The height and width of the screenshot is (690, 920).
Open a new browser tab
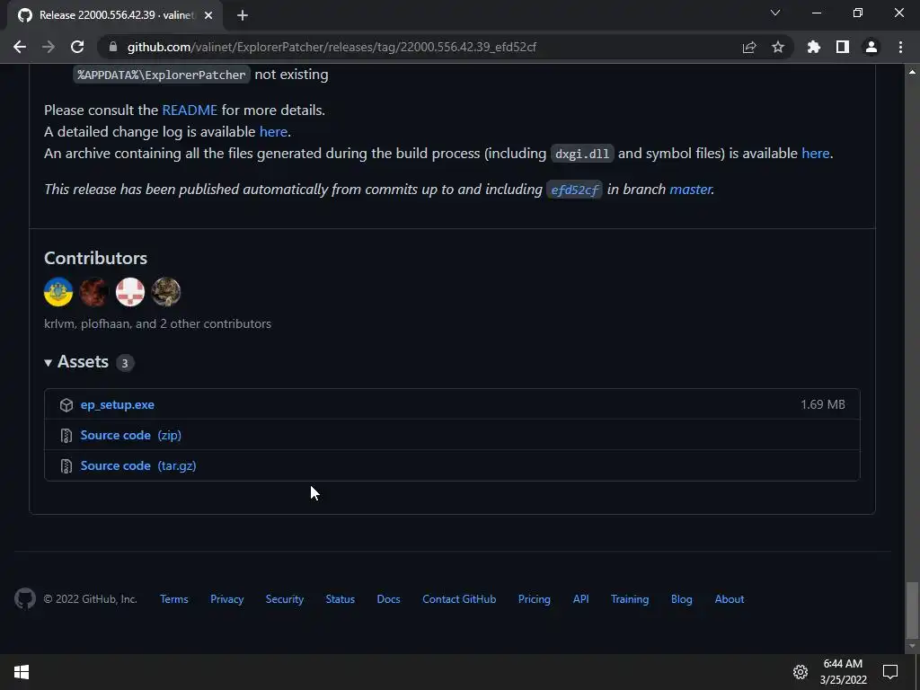coord(243,15)
